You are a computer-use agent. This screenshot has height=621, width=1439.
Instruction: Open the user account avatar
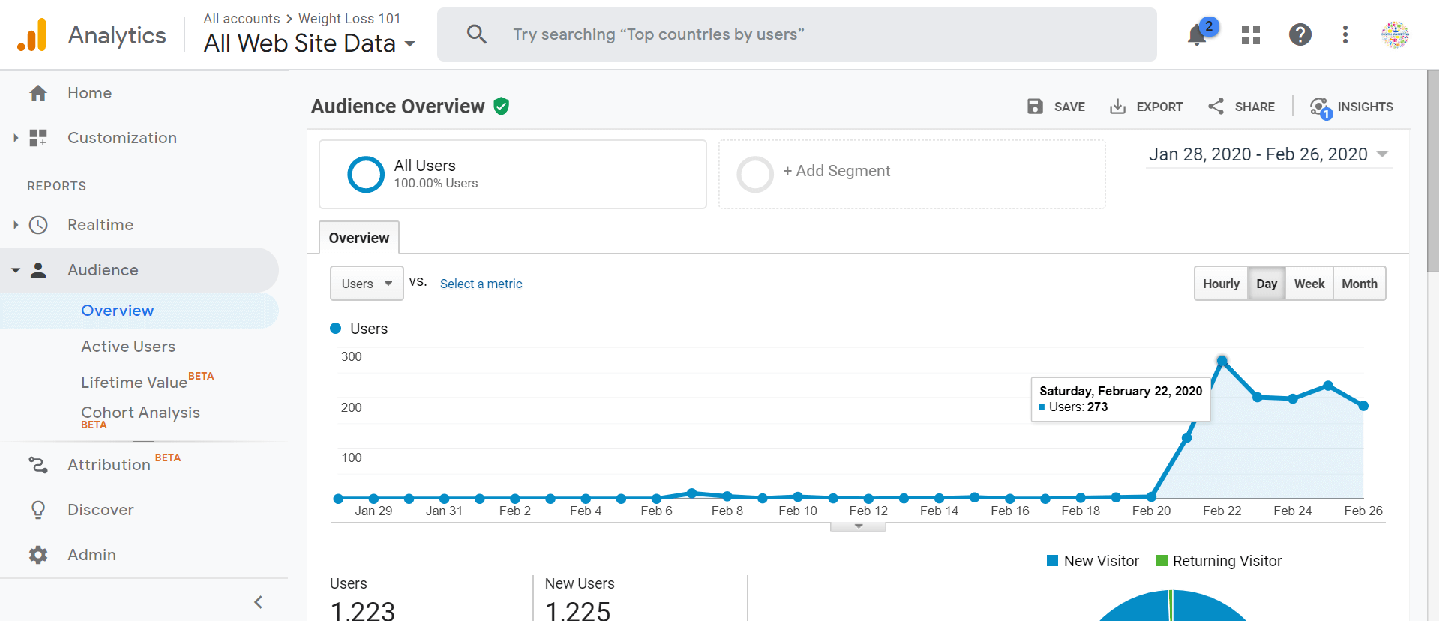coord(1395,34)
